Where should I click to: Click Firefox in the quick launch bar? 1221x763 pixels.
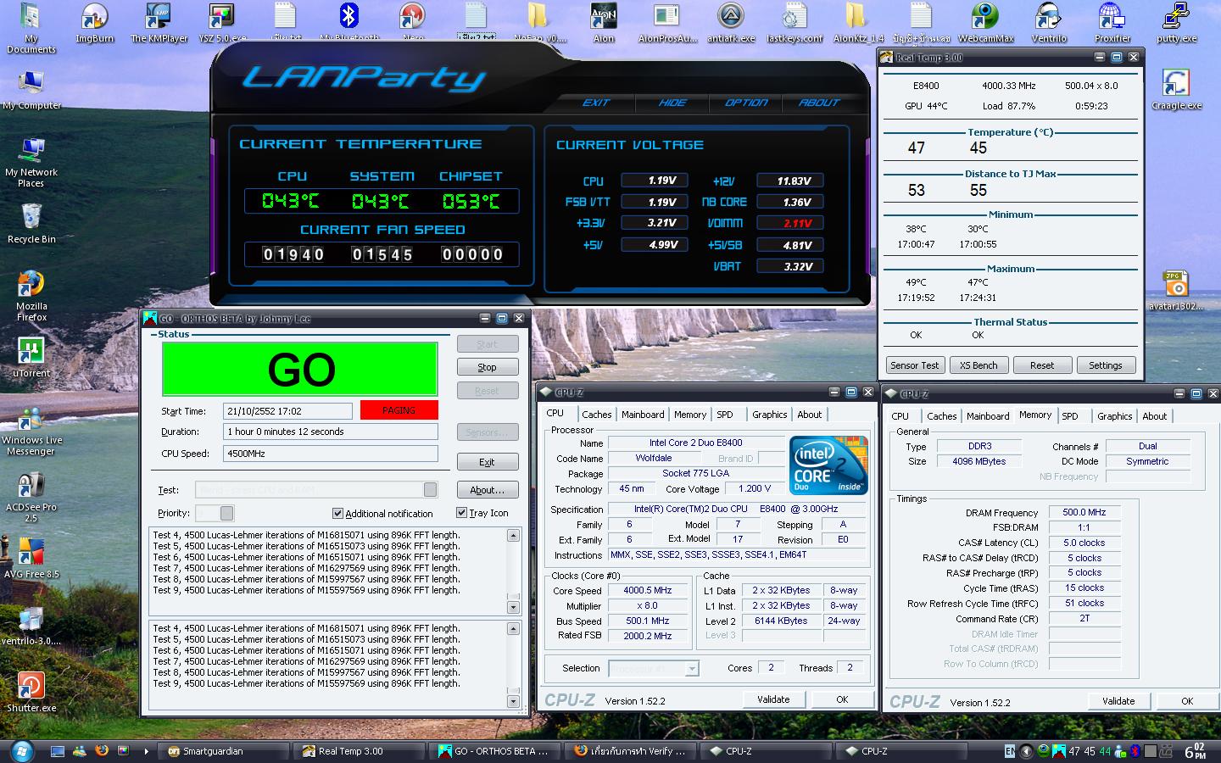102,751
